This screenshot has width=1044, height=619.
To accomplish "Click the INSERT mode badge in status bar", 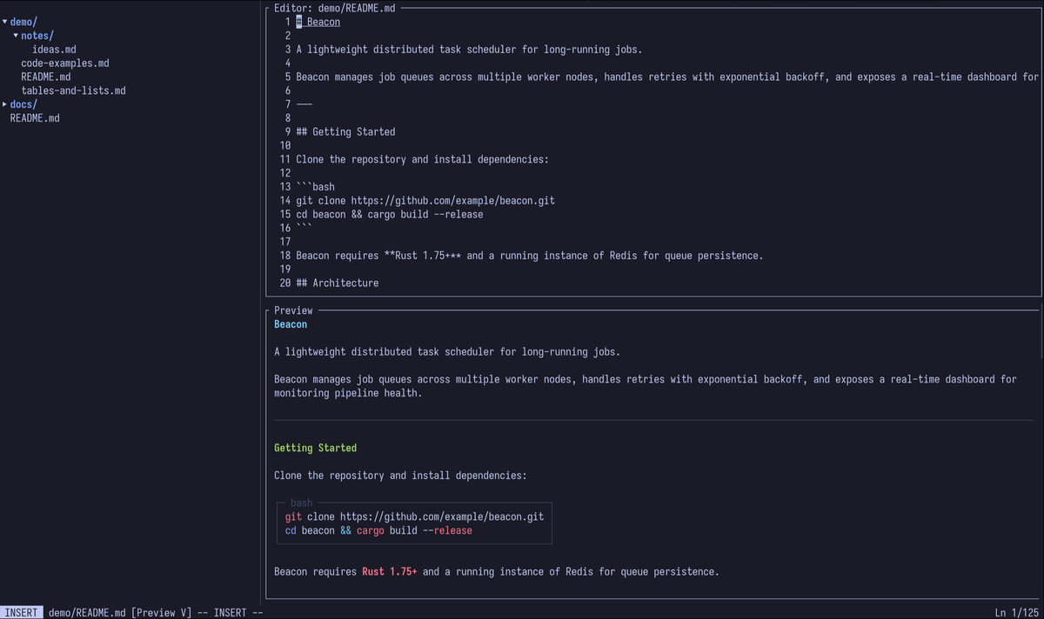I will click(21, 612).
